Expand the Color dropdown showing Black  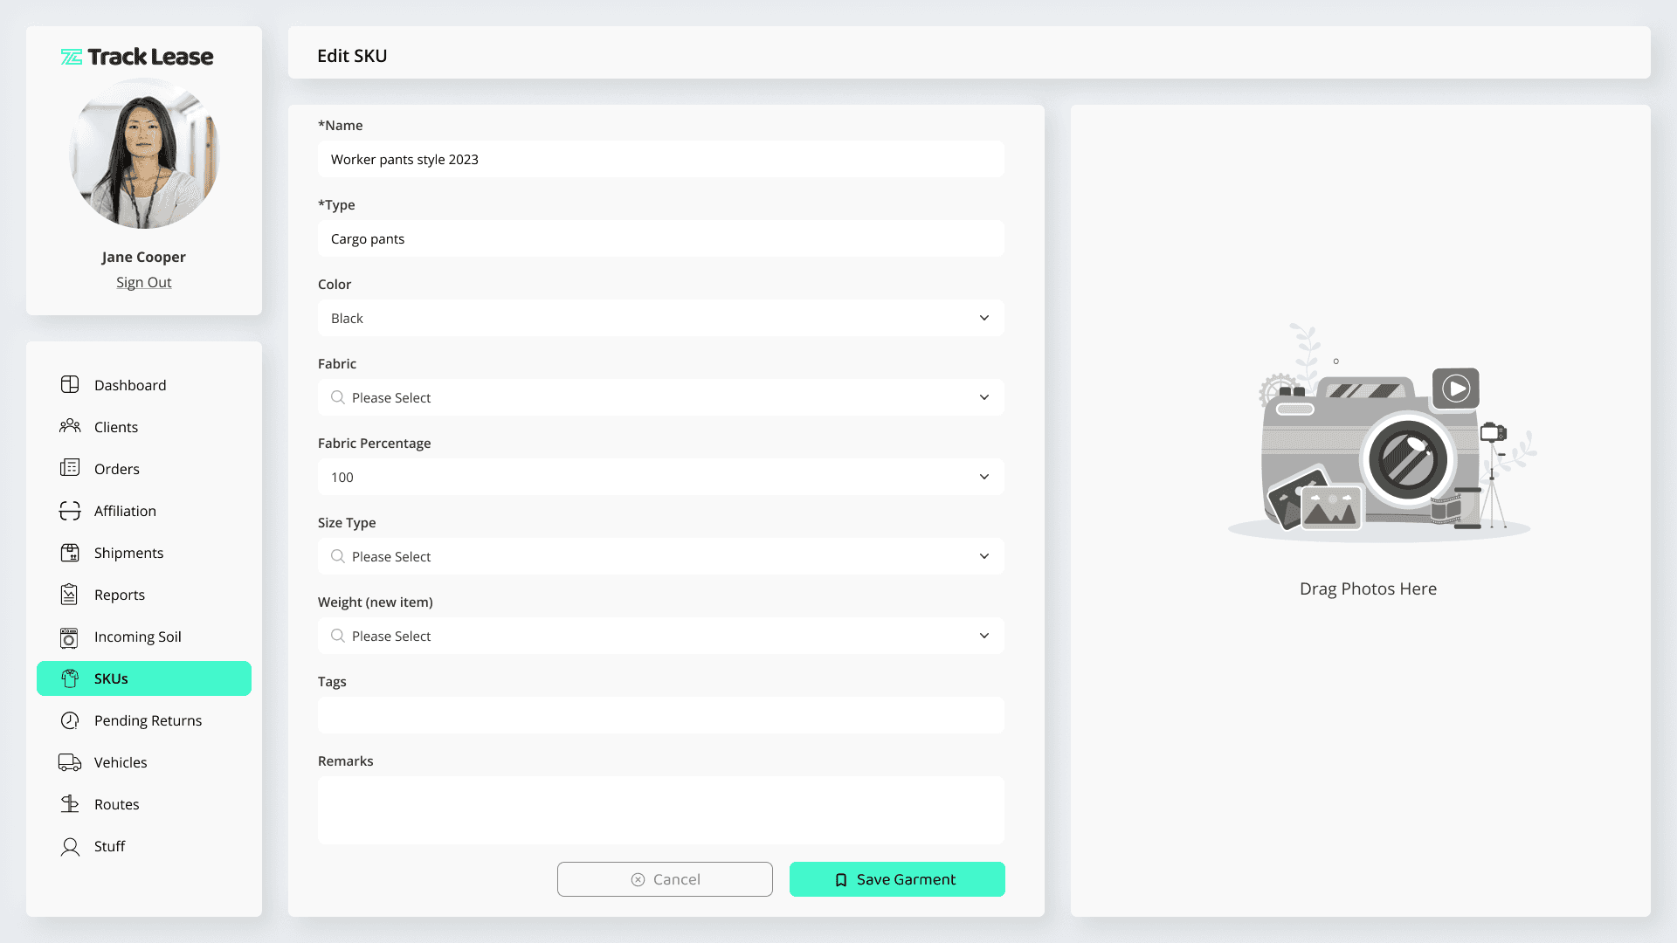coord(660,319)
